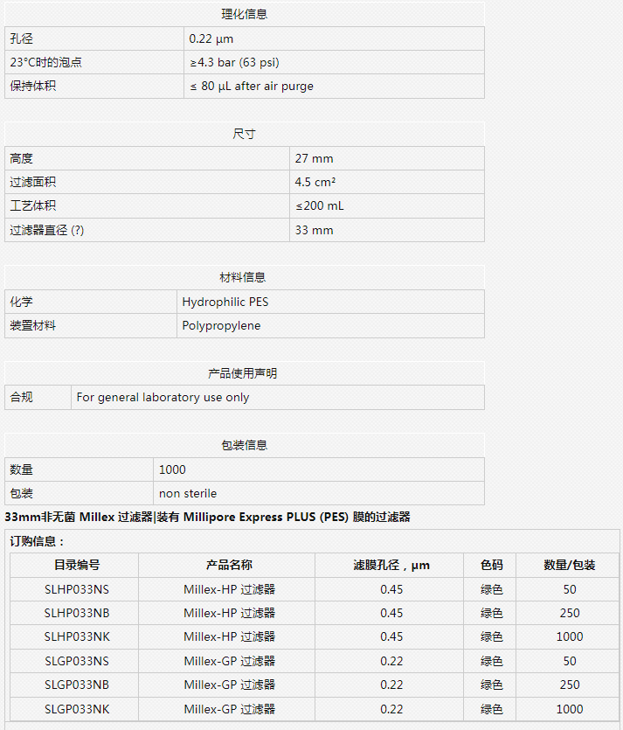Select the 1000 value in the 数量 row

[172, 469]
